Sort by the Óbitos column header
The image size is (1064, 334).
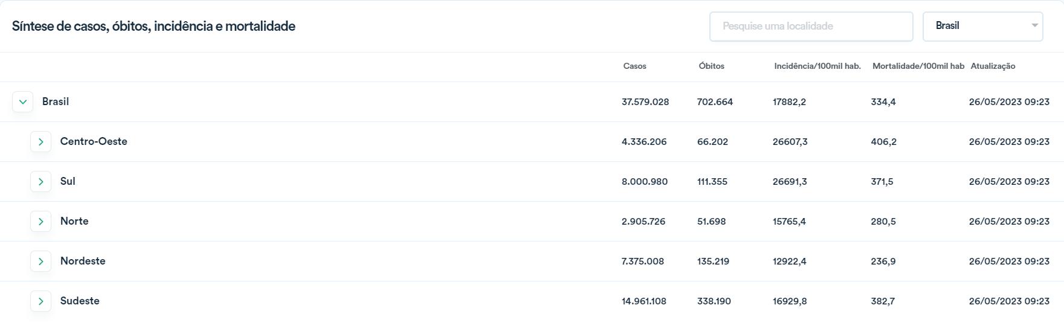[x=711, y=66]
